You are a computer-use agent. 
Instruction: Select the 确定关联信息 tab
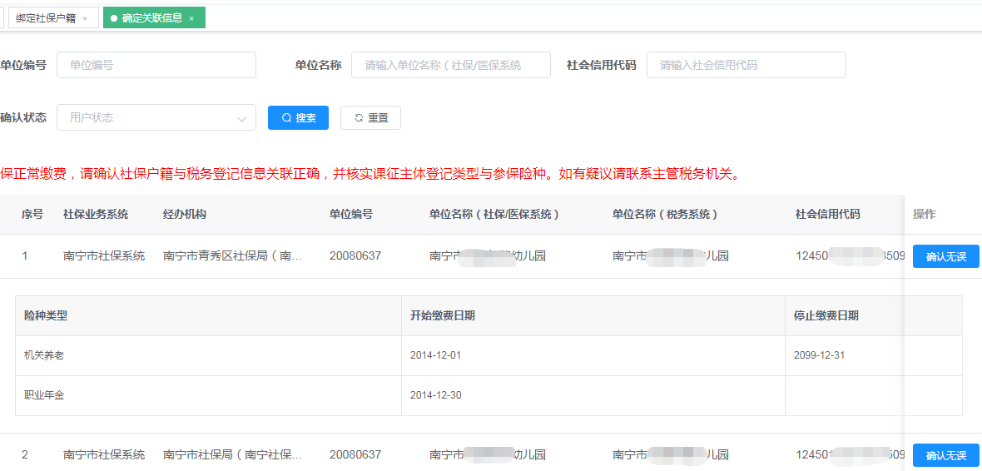[151, 17]
